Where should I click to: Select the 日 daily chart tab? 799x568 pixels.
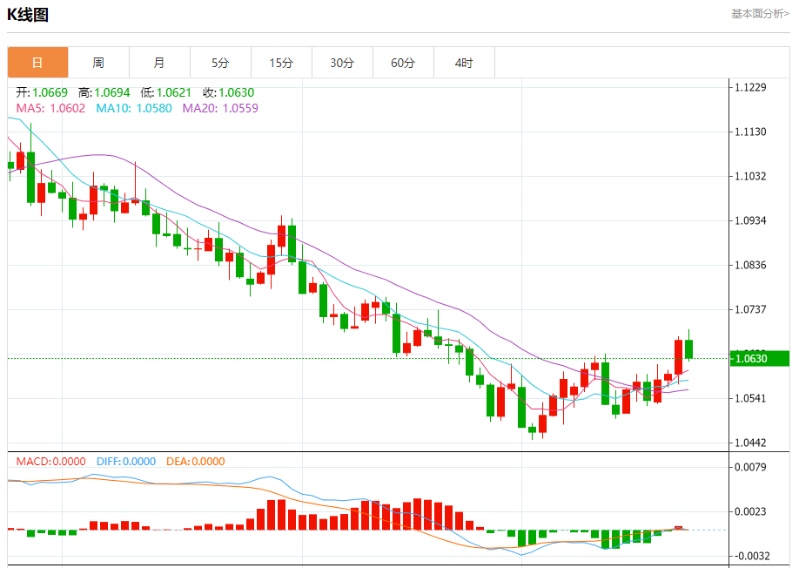(x=37, y=63)
